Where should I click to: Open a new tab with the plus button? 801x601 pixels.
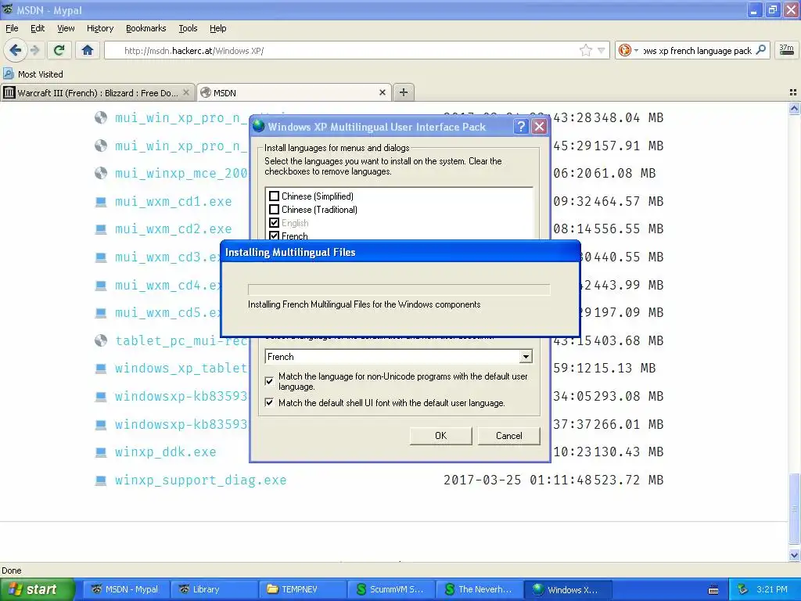(x=403, y=92)
